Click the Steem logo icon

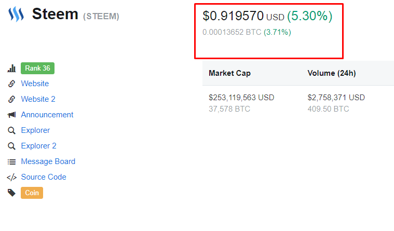coord(16,15)
